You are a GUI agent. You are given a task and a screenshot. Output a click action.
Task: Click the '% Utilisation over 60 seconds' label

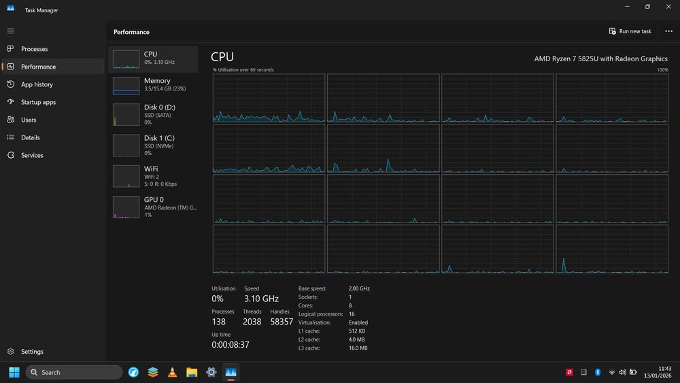point(243,70)
